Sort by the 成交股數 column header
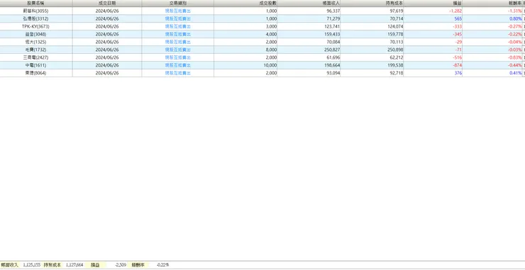The image size is (525, 270). pyautogui.click(x=245, y=3)
